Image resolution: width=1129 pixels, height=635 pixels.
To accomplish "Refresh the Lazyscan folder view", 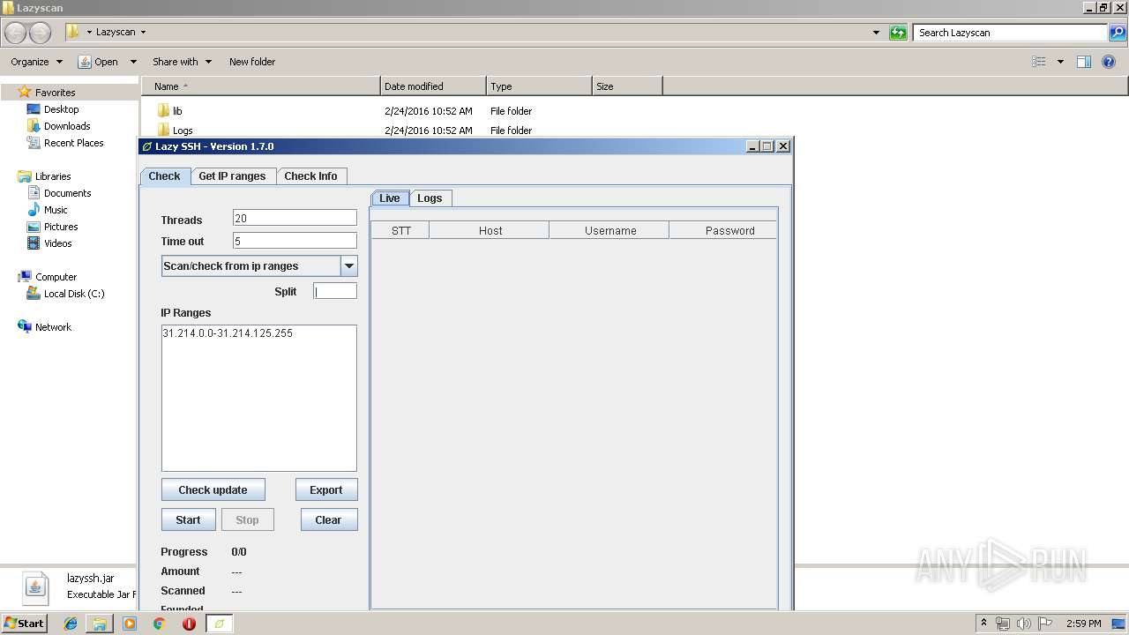I will click(898, 33).
